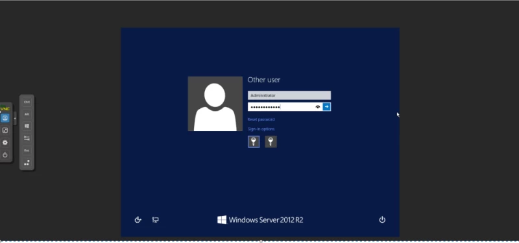Click the noVNC logo
The width and height of the screenshot is (519, 243).
tap(5, 108)
